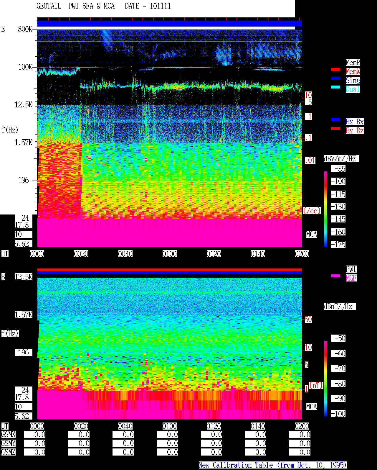Click the dBnT/√Hz color scale bar
This screenshot has width=377, height=470.
[326, 379]
